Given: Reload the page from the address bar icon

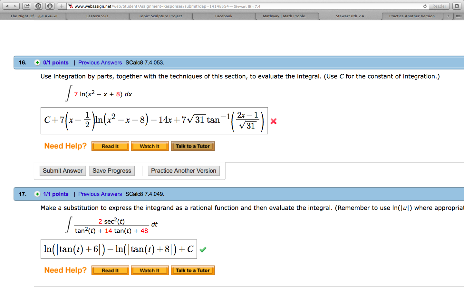Looking at the screenshot, I should point(425,6).
